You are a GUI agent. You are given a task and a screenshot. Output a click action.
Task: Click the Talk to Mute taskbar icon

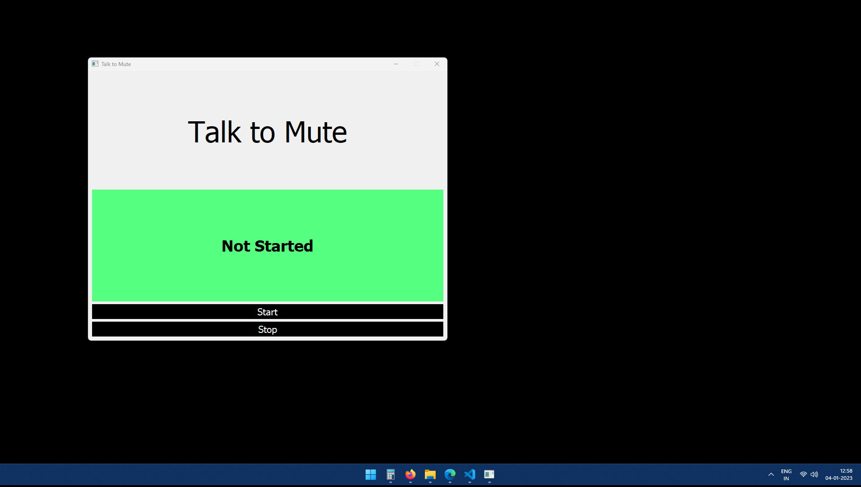pos(489,474)
